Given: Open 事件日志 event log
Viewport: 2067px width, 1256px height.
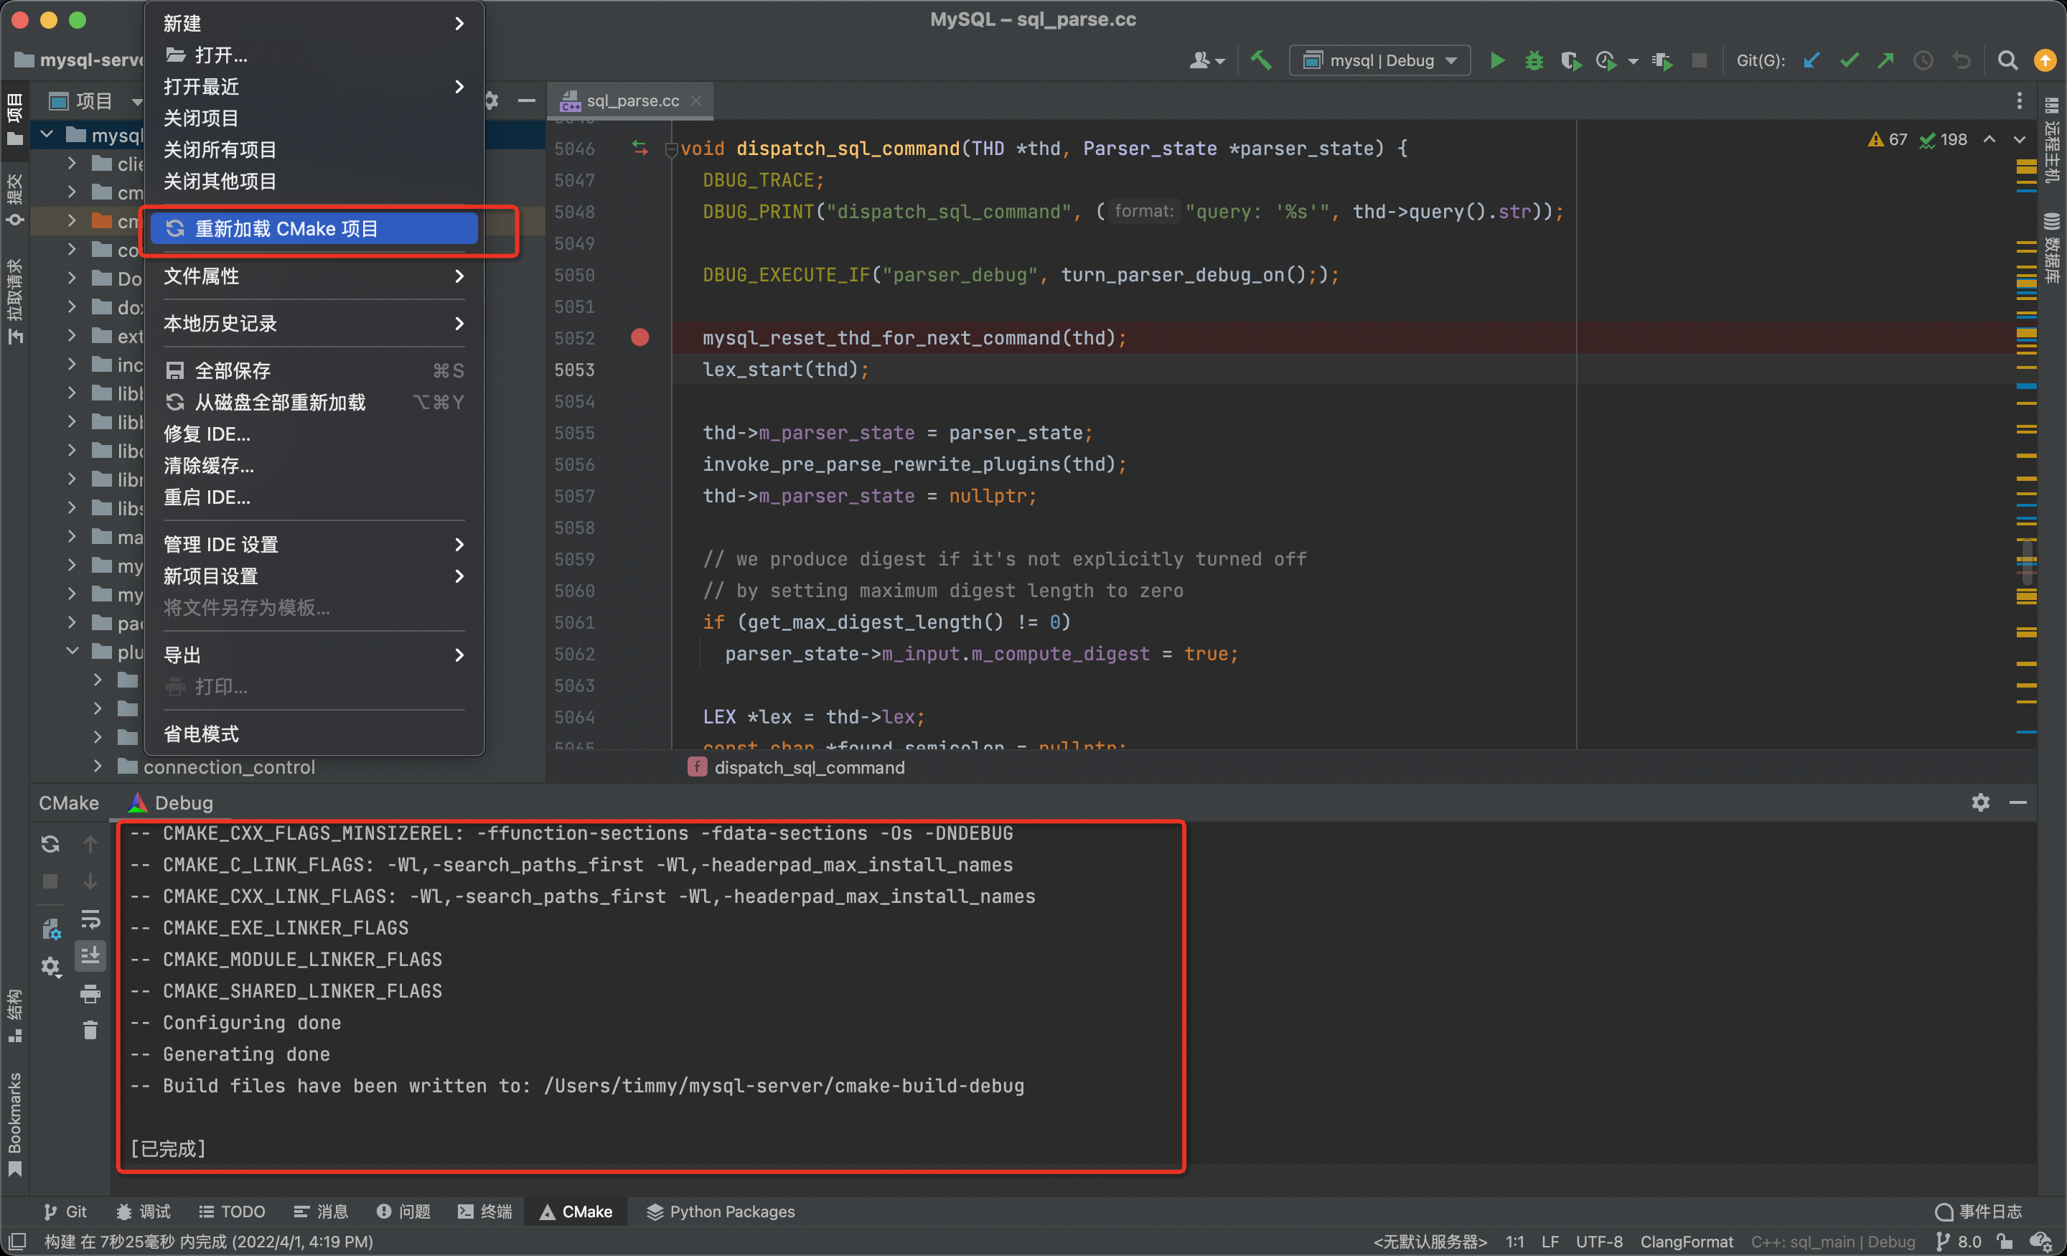Looking at the screenshot, I should click(1978, 1211).
